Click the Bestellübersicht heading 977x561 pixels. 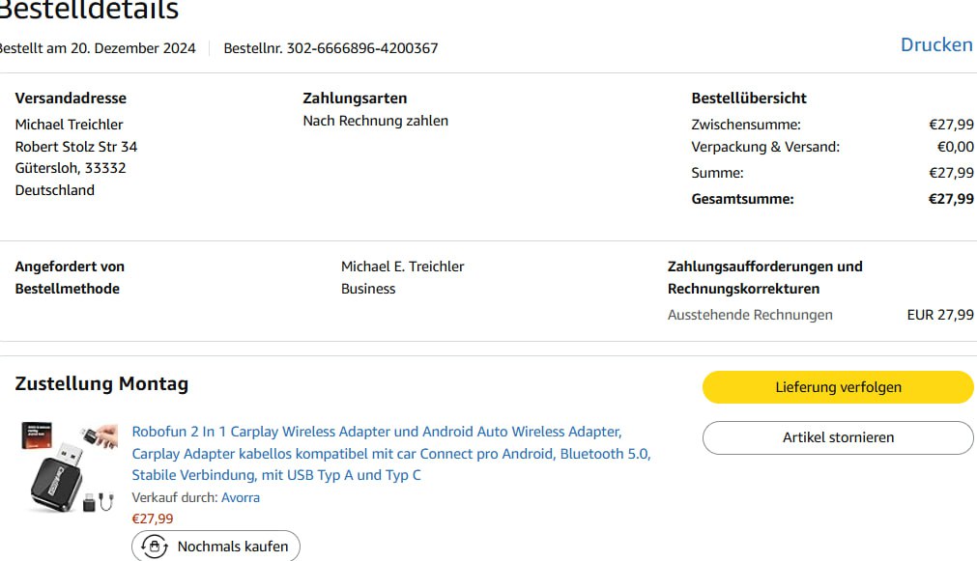tap(748, 98)
